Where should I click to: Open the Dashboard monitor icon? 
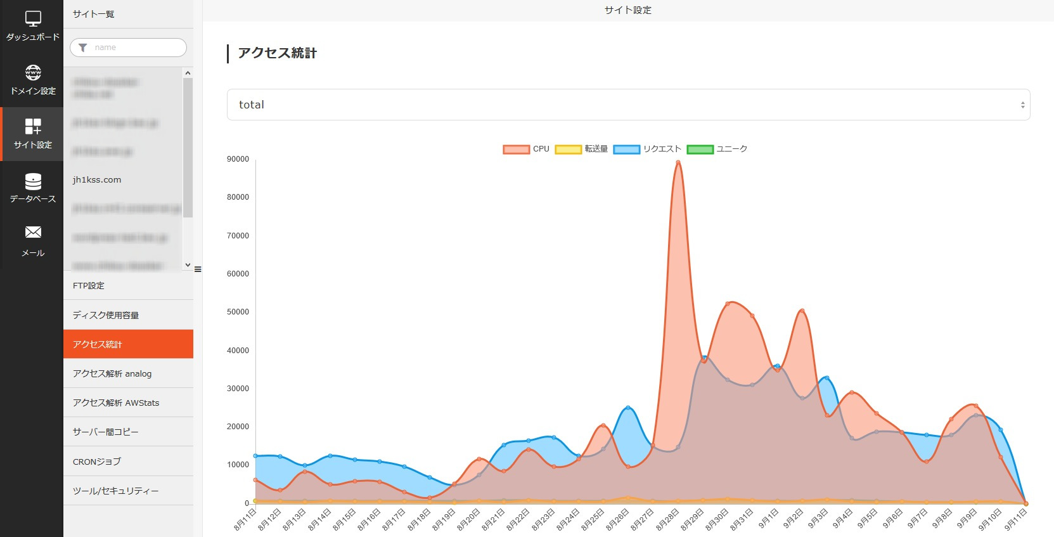pos(33,19)
